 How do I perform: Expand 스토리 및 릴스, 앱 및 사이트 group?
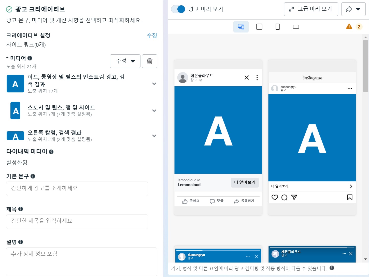[154, 111]
